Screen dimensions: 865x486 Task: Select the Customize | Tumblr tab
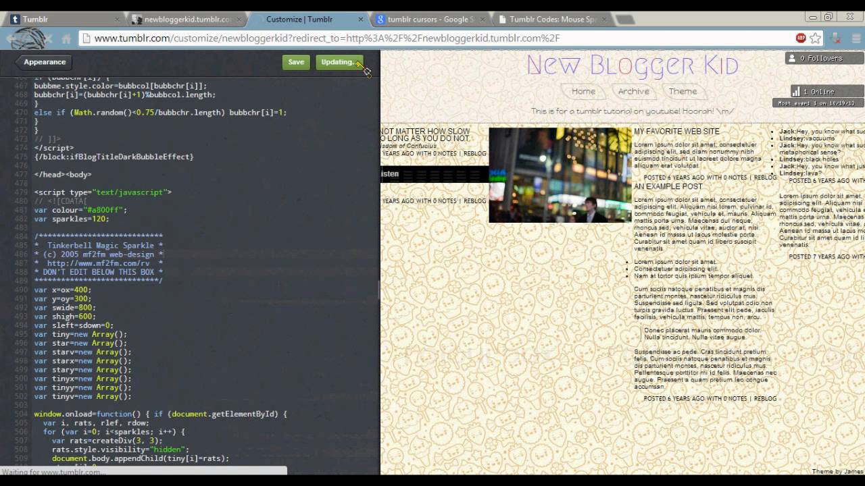click(307, 20)
